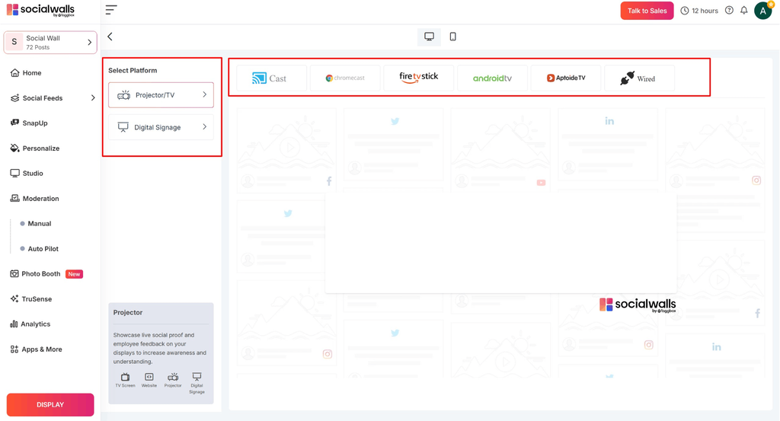Expand the Social Feeds chevron

click(92, 98)
